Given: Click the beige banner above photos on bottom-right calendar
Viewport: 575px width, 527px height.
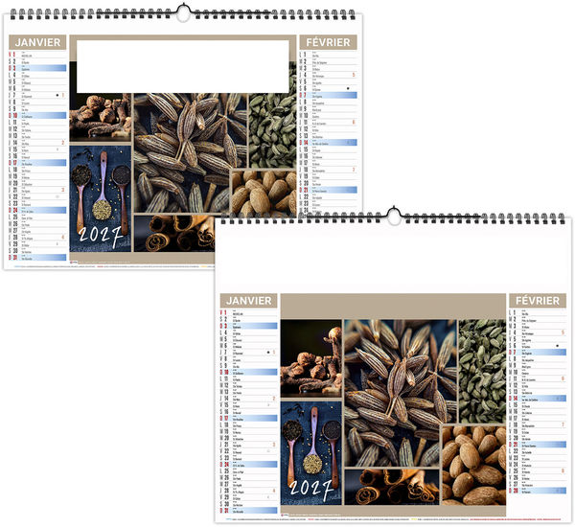Looking at the screenshot, I should [393, 307].
